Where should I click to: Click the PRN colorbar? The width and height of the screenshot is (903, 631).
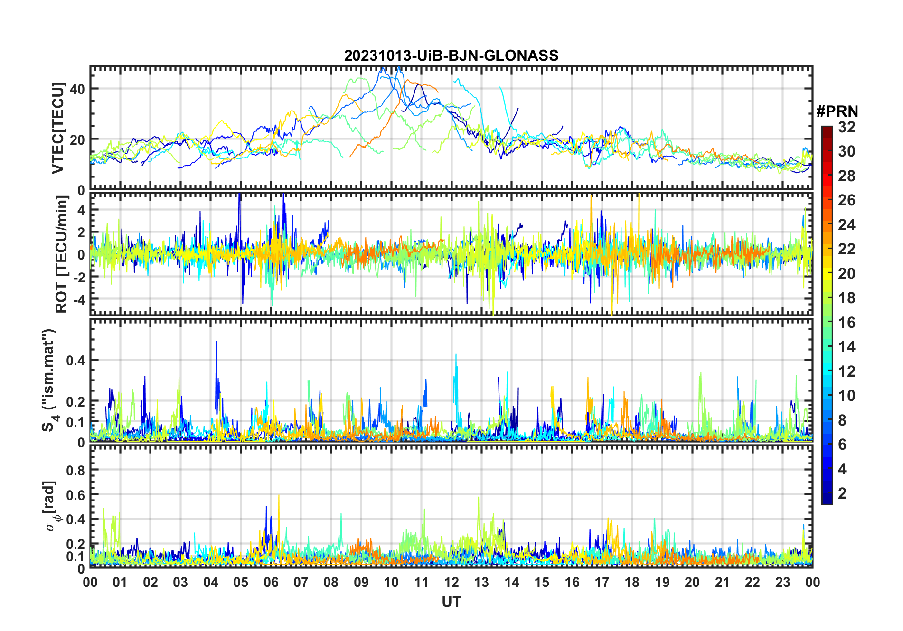[x=827, y=315]
